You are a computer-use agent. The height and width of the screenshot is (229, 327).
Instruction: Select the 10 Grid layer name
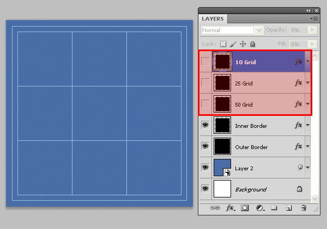click(x=245, y=62)
